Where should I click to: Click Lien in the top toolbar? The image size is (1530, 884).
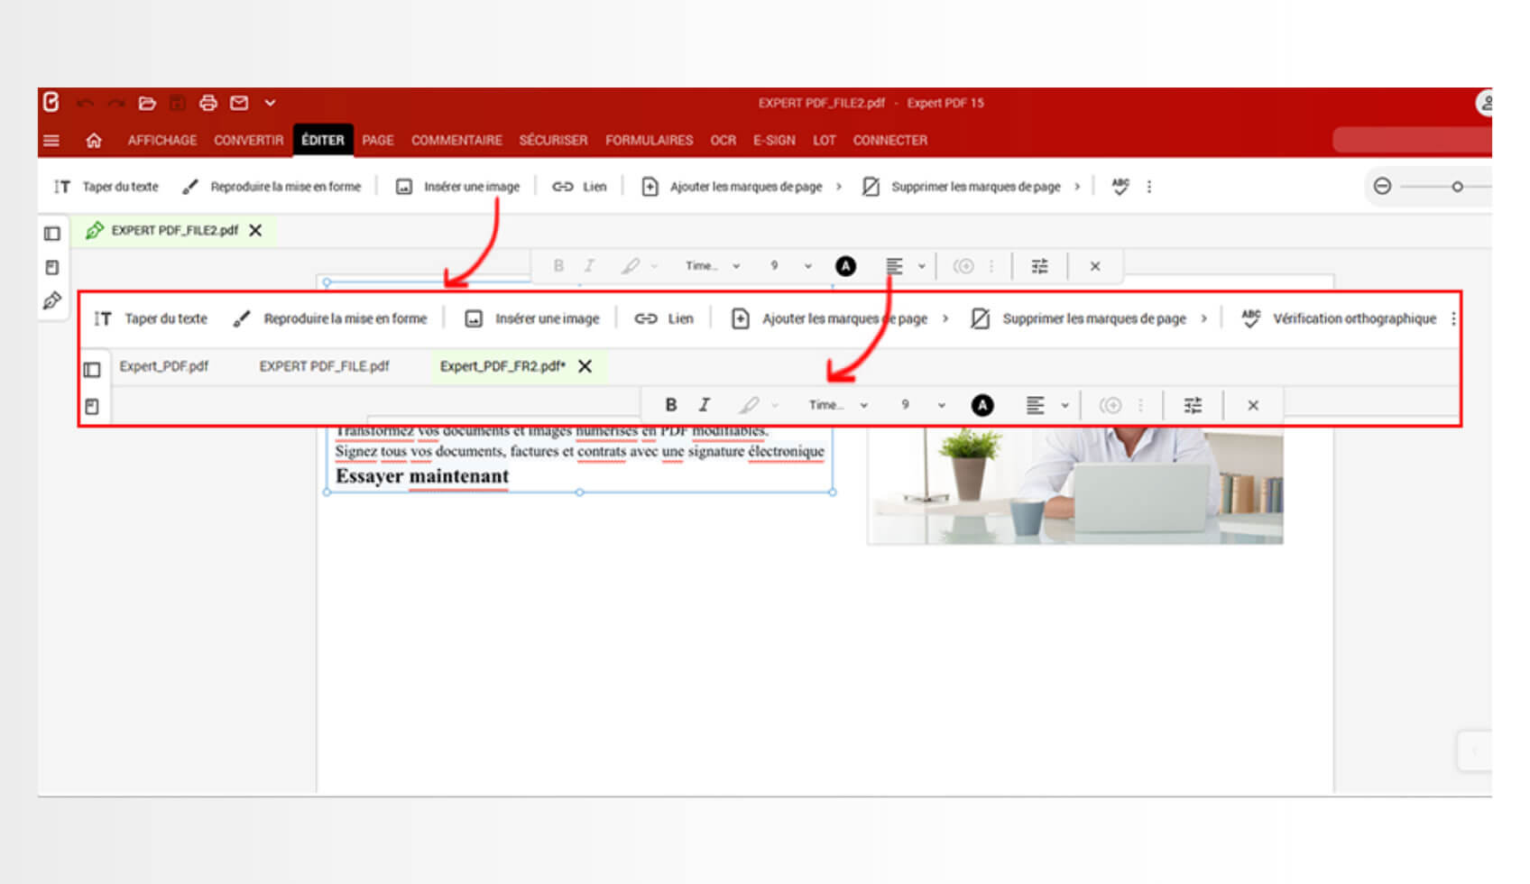(579, 187)
